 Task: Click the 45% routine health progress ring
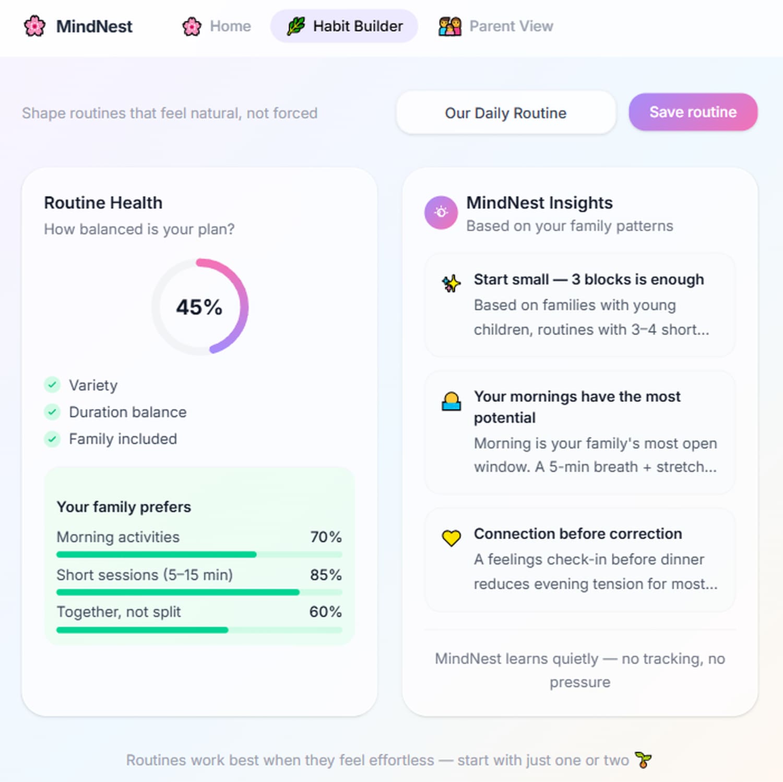pos(199,307)
